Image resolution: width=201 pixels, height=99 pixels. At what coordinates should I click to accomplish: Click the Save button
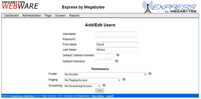coord(99,90)
